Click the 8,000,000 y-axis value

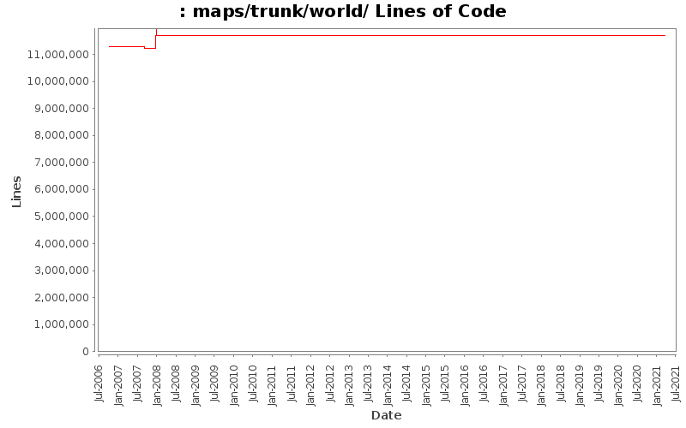tap(62, 135)
